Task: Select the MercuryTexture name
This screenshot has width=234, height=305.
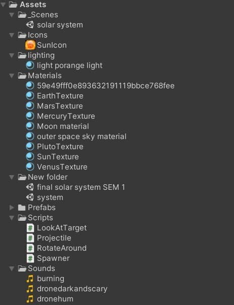Action: [x=66, y=116]
